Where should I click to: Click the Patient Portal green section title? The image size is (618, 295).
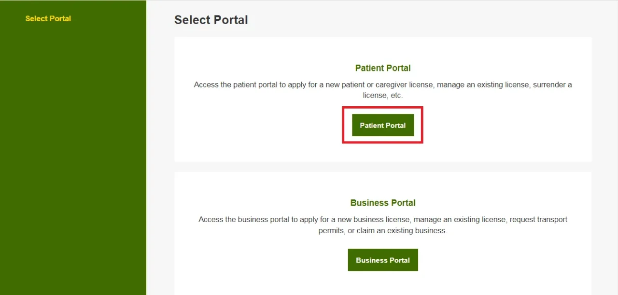click(x=383, y=68)
